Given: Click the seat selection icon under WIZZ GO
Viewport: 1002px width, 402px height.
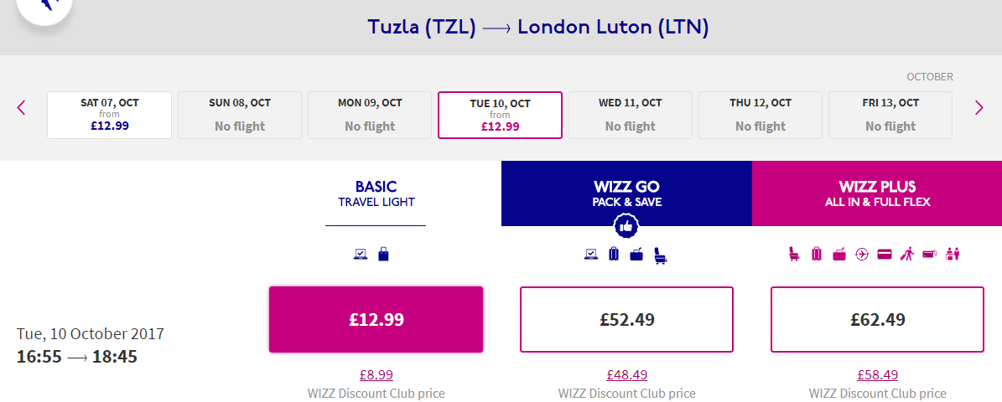Looking at the screenshot, I should [660, 255].
